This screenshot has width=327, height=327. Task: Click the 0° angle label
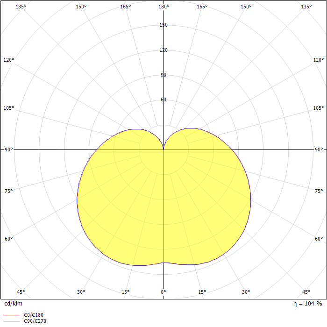click(x=163, y=292)
